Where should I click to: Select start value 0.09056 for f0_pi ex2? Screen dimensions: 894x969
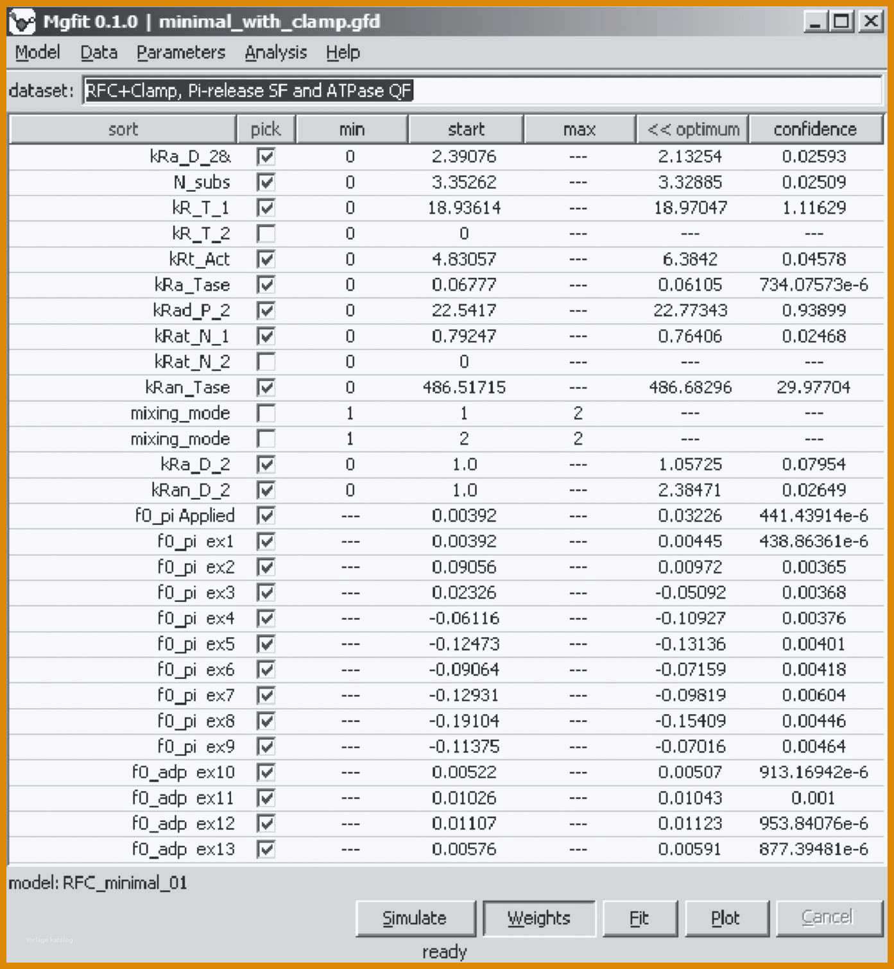[x=464, y=567]
